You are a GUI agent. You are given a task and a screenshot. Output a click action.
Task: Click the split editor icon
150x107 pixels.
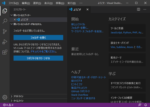[x=138, y=9]
